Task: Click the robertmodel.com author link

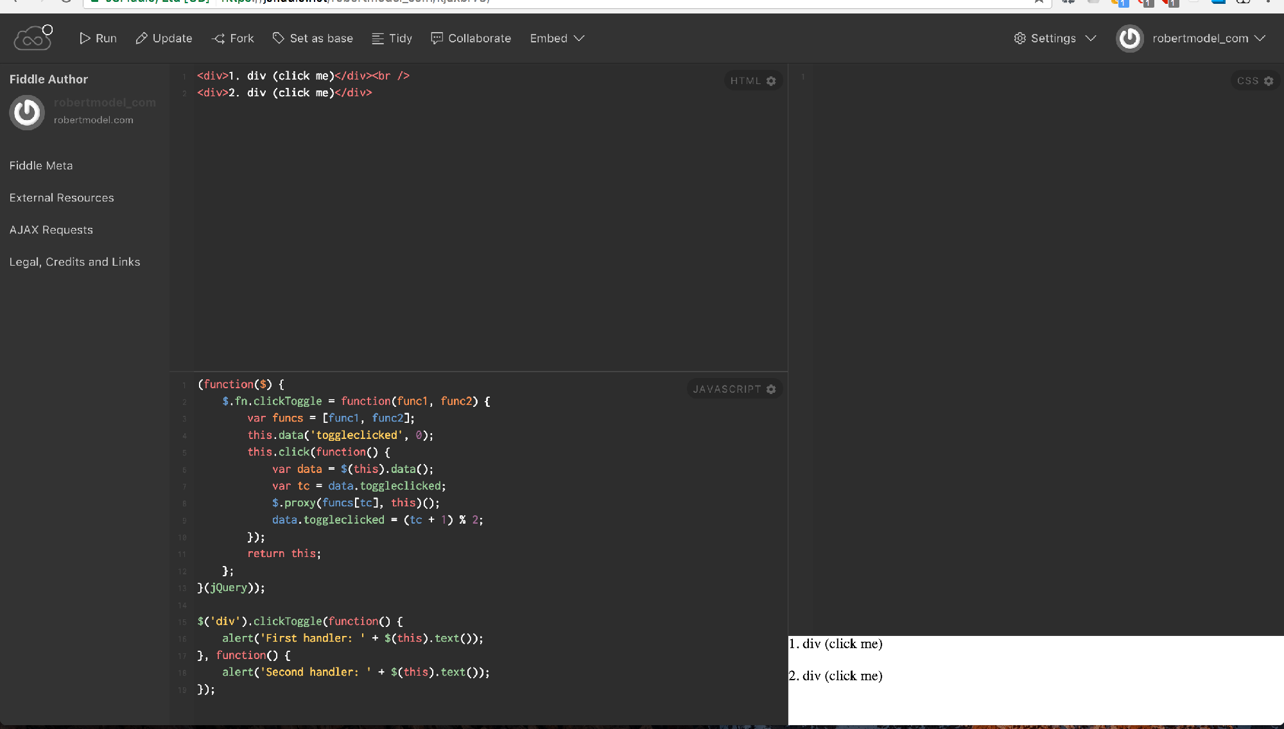Action: pos(93,120)
